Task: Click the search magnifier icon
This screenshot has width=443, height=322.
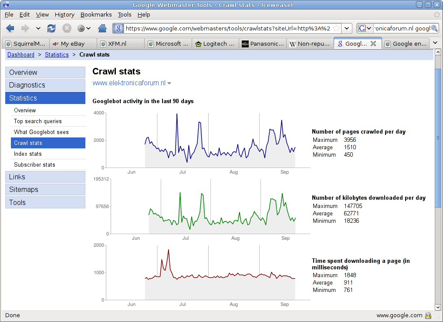Action: [x=435, y=28]
